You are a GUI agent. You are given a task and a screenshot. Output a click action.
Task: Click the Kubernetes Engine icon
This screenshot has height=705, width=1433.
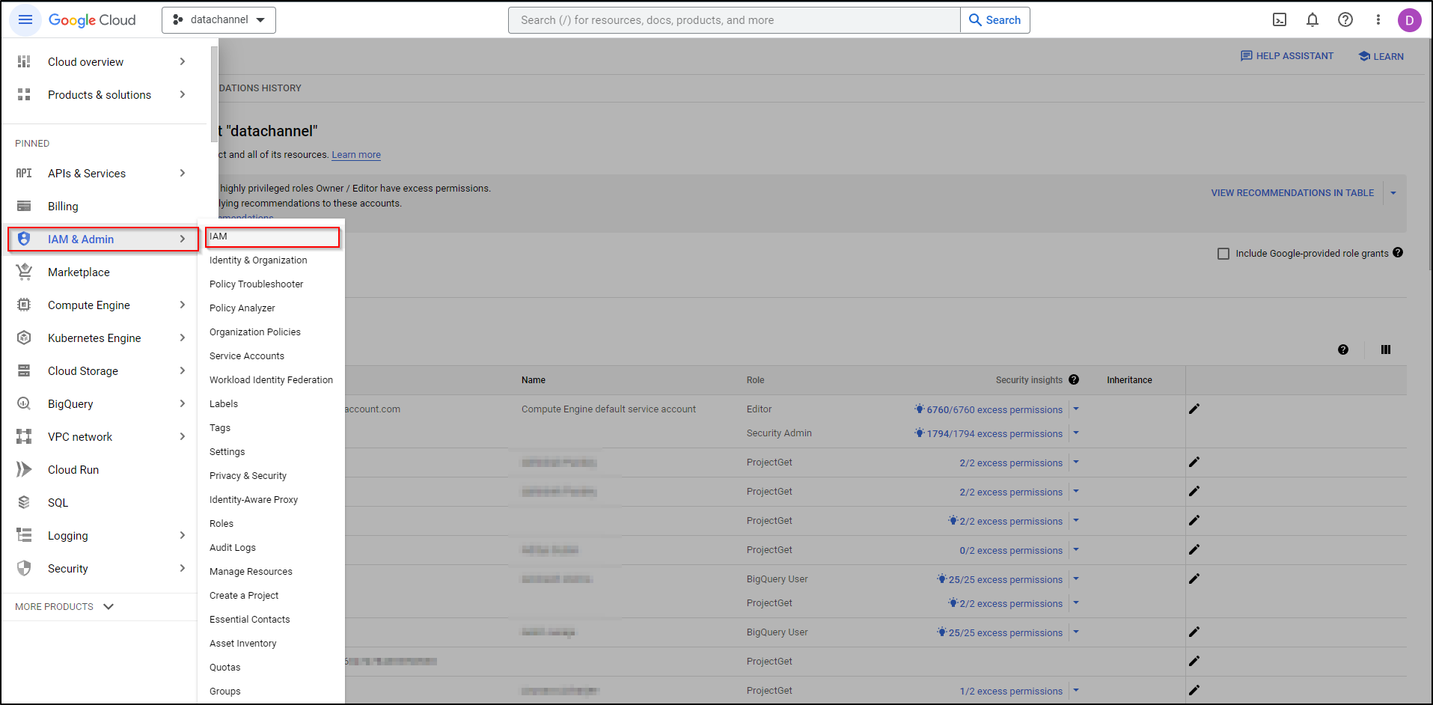pyautogui.click(x=24, y=338)
